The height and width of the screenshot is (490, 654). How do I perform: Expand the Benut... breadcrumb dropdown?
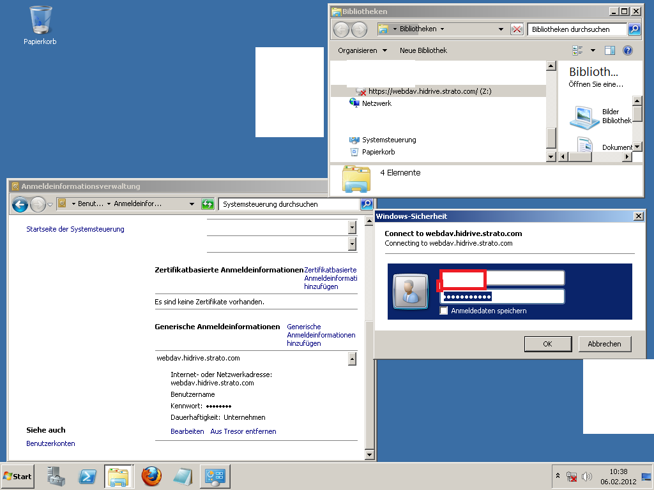point(109,204)
